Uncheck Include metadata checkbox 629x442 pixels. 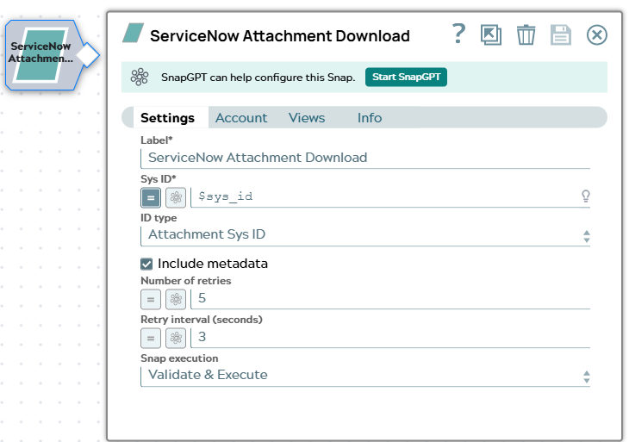tap(146, 264)
